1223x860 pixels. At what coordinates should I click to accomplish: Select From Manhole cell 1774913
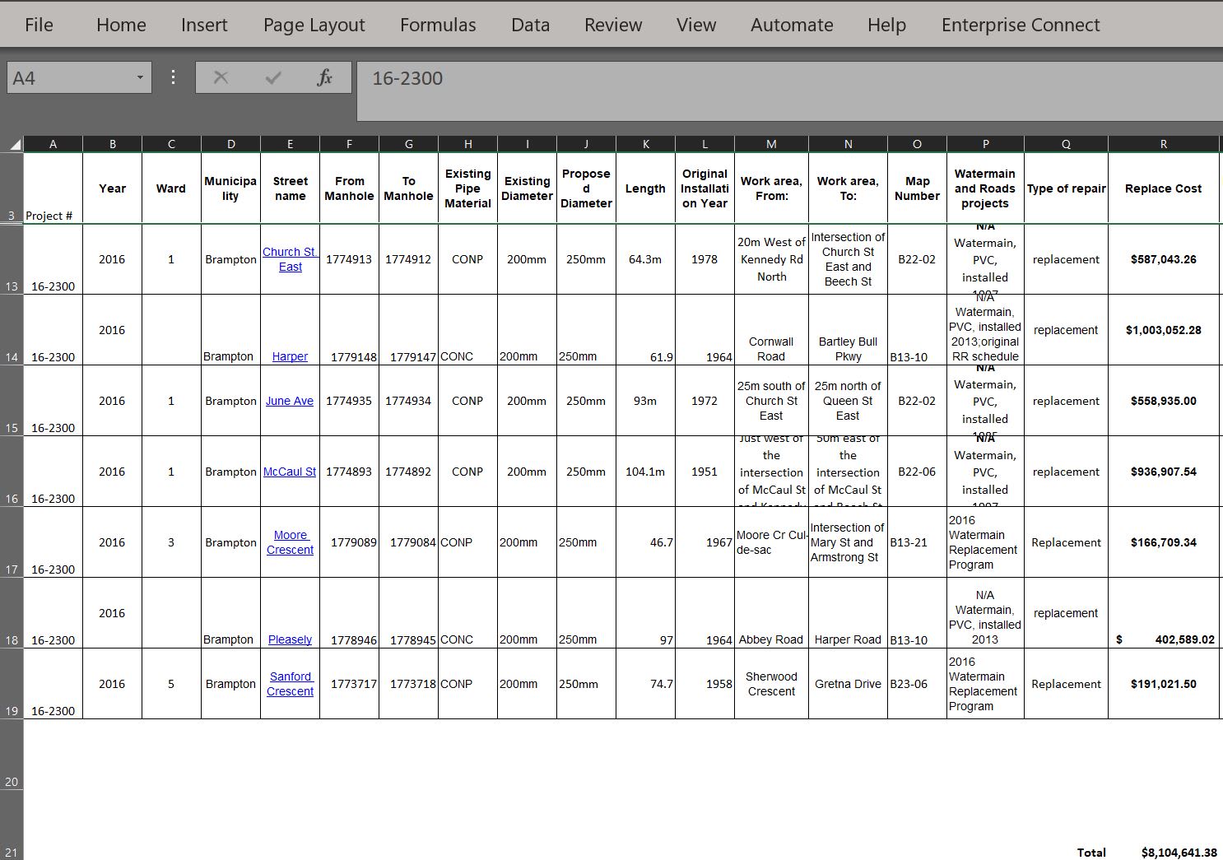coord(349,259)
